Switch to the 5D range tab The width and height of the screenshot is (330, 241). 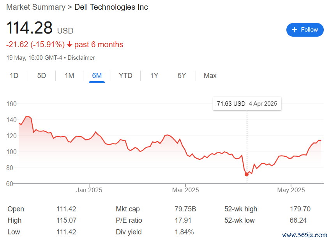(42, 76)
